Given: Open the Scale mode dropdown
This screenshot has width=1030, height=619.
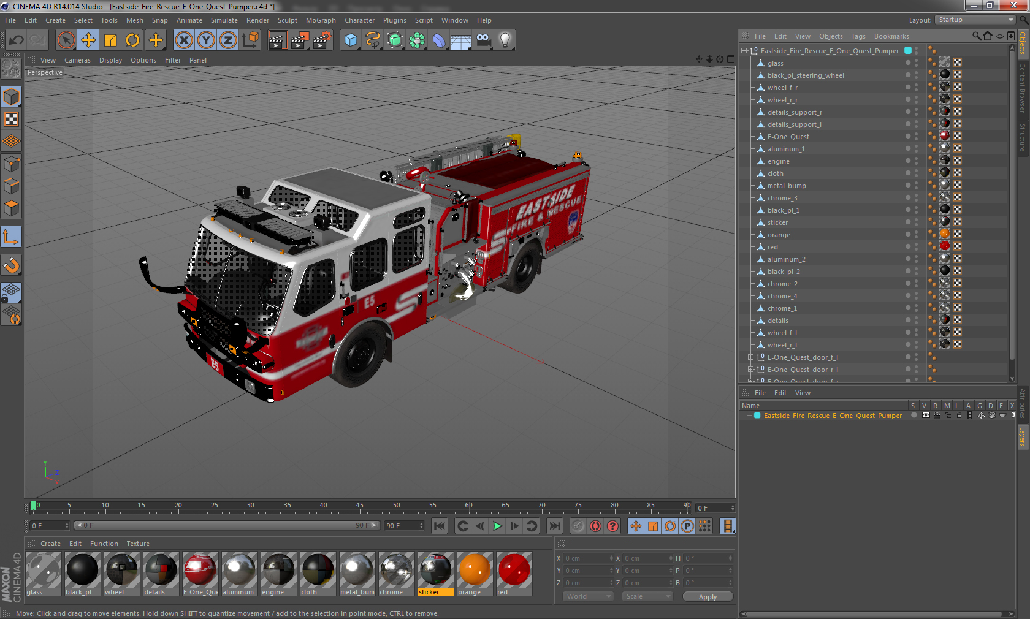Looking at the screenshot, I should [x=647, y=596].
